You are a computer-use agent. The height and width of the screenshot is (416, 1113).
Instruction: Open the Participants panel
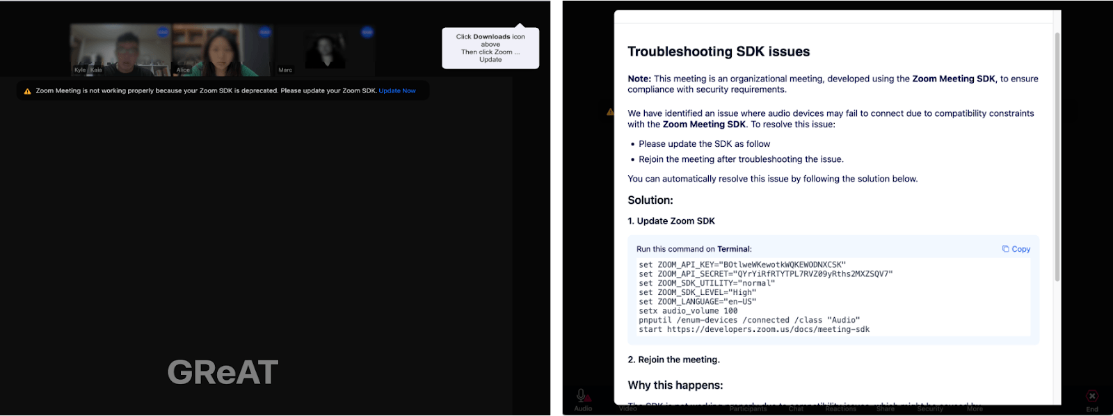click(748, 408)
